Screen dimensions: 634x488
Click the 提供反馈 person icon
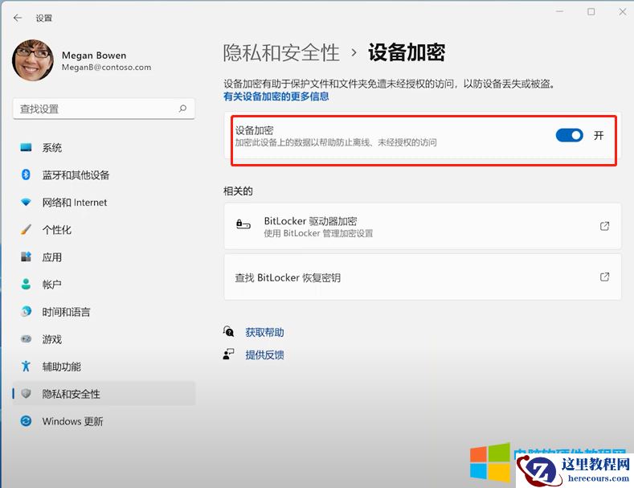tap(228, 355)
